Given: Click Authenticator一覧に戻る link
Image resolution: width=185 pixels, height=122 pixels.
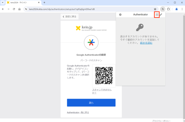Looking at the screenshot, I should click(x=78, y=112).
